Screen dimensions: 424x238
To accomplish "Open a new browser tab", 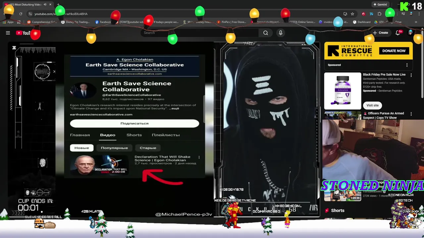I will 58,5.
